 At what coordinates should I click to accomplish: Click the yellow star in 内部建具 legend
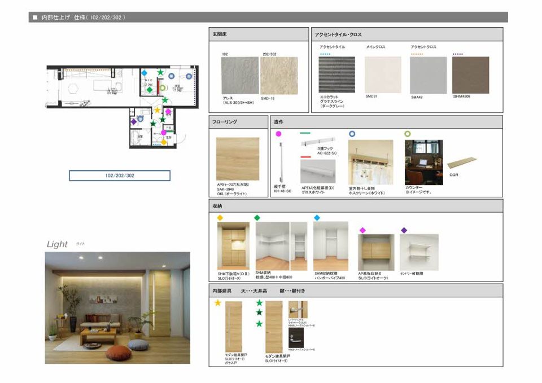pyautogui.click(x=218, y=303)
